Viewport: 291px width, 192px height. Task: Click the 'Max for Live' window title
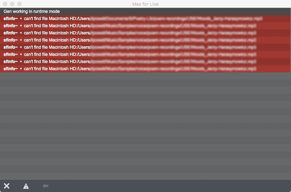tap(145, 4)
